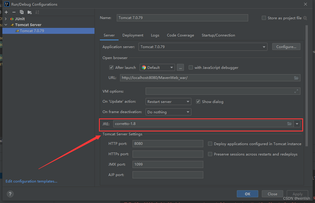This screenshot has height=203, width=315.
Task: Click the Close button at the bottom
Action: point(273,194)
